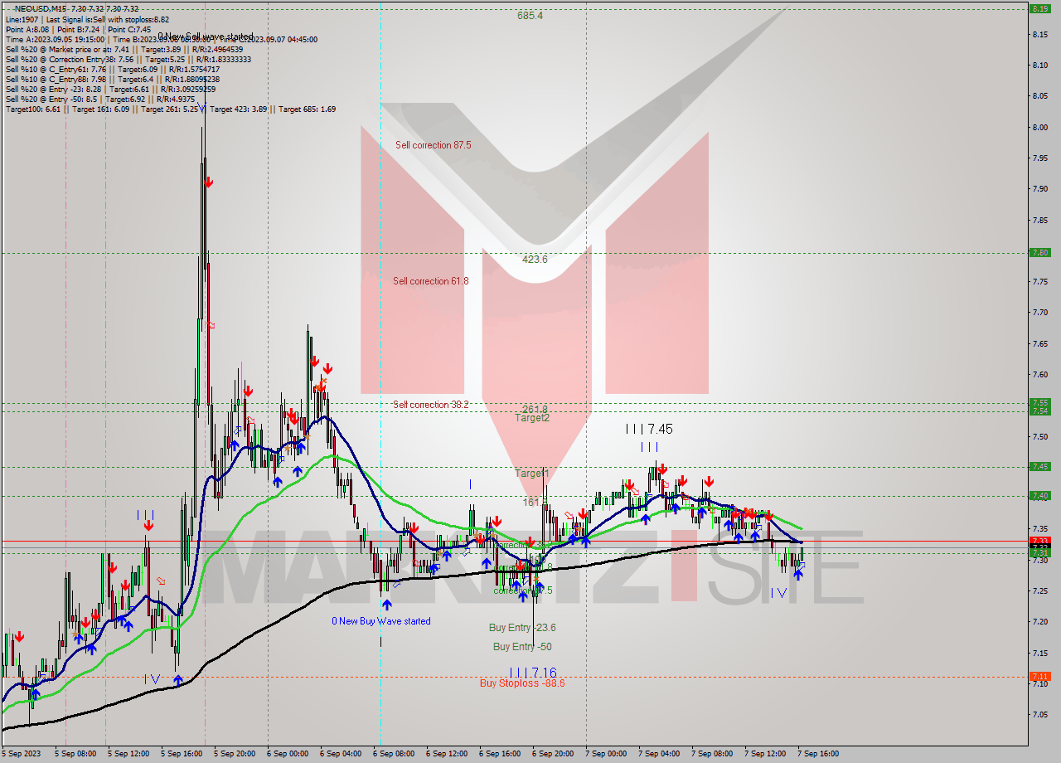Select the '5 Sep 2023' time axis label
This screenshot has height=763, width=1061.
click(22, 754)
